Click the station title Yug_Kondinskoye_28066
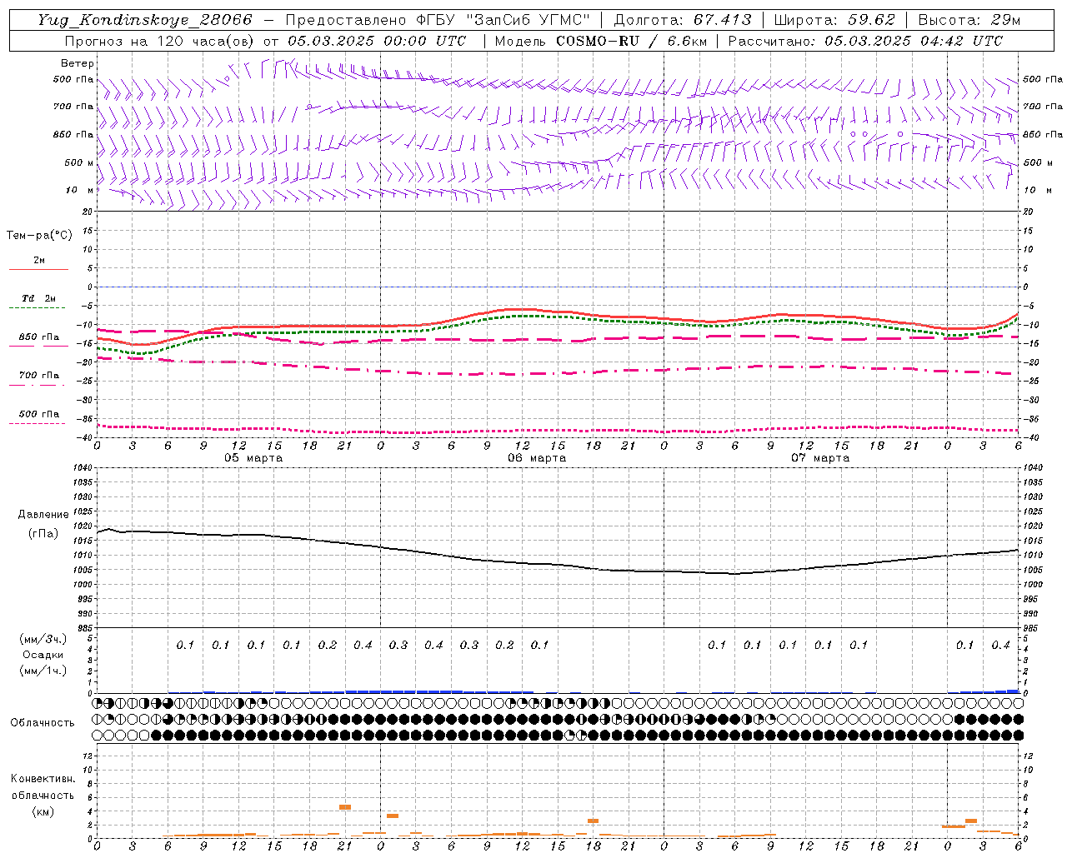The width and height of the screenshot is (1067, 853). [x=145, y=20]
